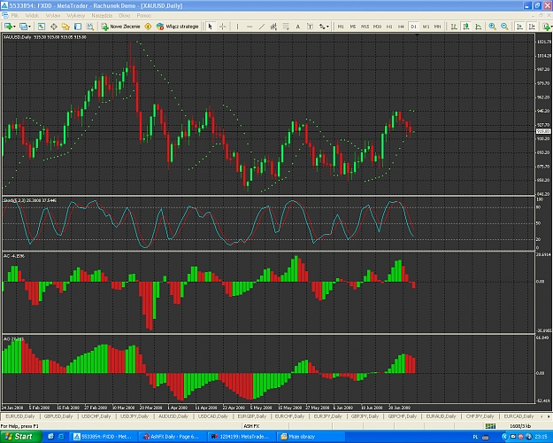Image resolution: width=553 pixels, height=443 pixels.
Task: Open AshFX Daily browser taskbar item
Action: [171, 437]
